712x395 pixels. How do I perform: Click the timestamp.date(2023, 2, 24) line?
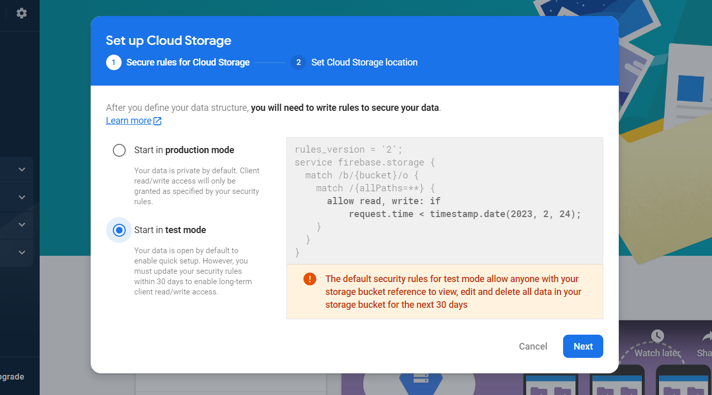coord(465,214)
